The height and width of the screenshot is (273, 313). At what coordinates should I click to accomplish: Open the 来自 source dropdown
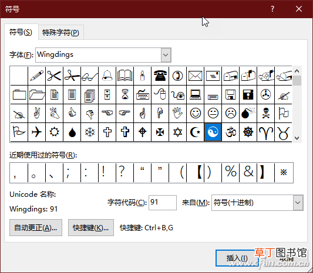point(298,203)
